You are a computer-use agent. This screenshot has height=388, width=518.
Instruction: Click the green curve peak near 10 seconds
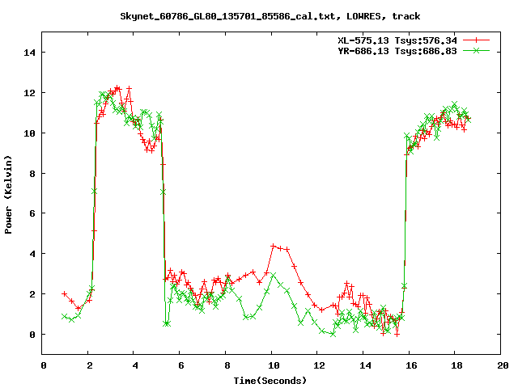274,275
